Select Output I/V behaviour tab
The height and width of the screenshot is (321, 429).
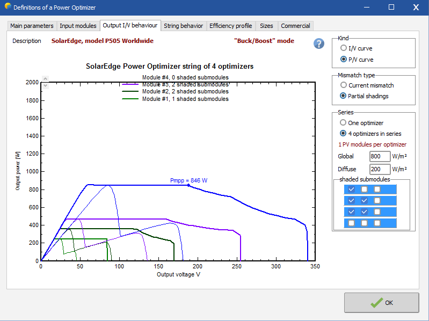point(130,25)
